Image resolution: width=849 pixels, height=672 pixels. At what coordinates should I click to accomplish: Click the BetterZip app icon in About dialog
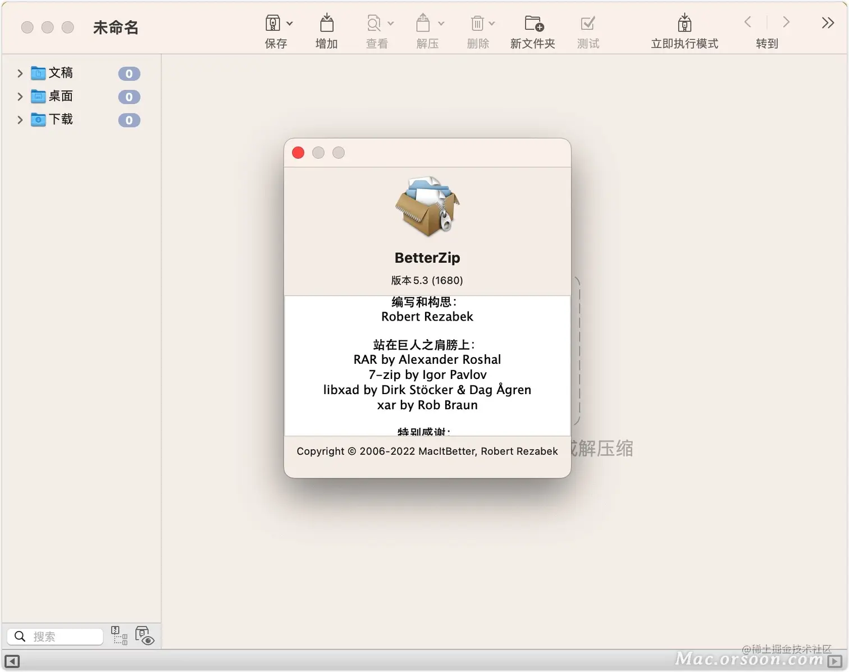pos(427,207)
